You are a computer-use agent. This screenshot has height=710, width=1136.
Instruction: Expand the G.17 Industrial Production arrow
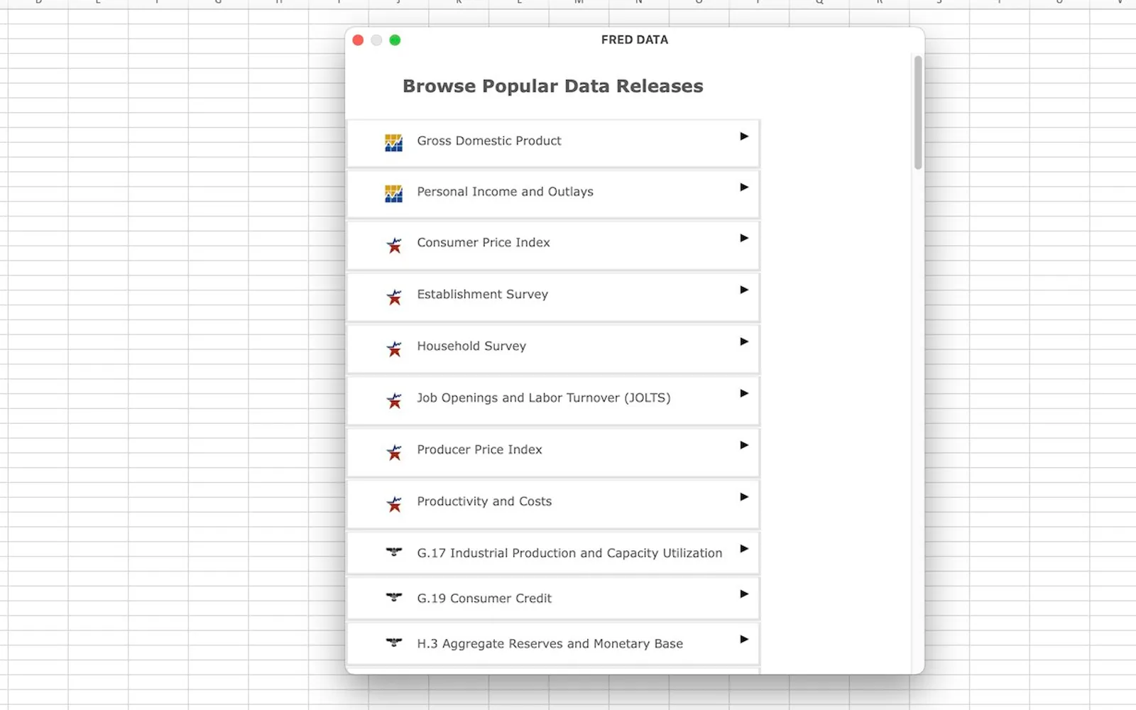coord(744,549)
